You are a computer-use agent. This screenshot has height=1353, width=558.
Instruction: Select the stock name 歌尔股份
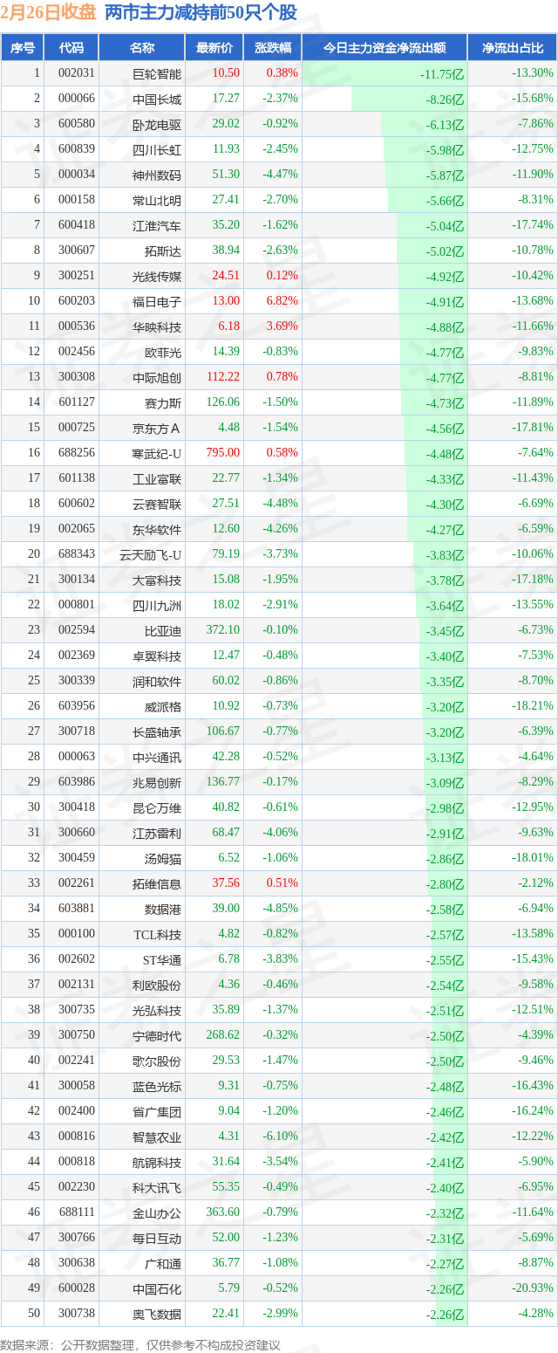pyautogui.click(x=157, y=1061)
